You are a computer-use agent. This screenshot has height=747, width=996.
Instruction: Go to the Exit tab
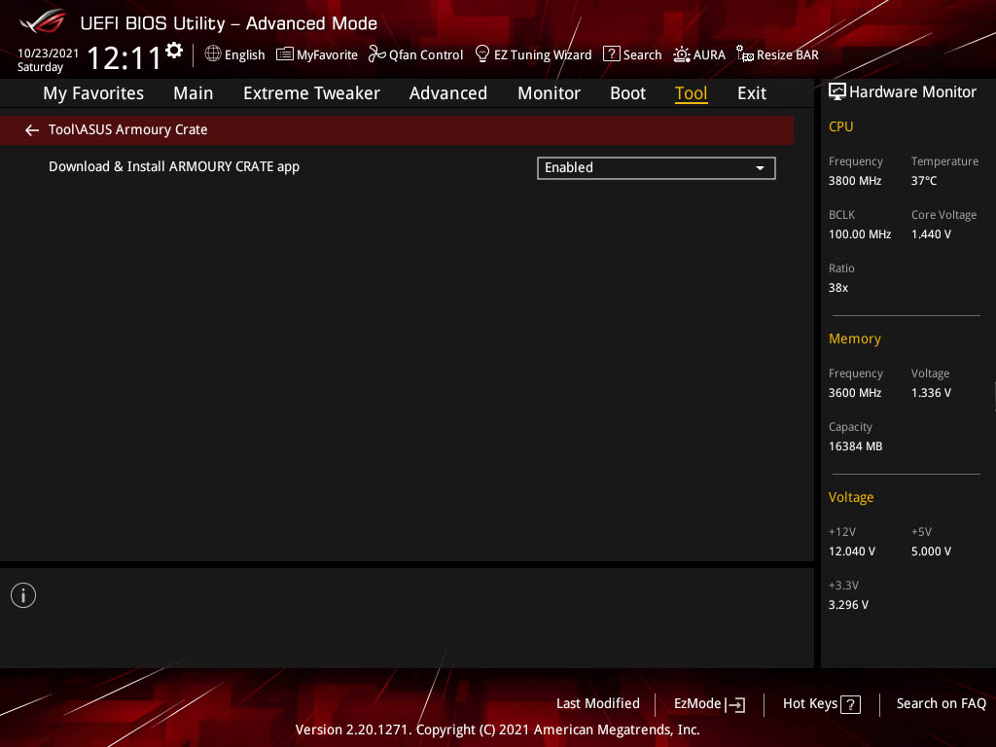pyautogui.click(x=752, y=93)
